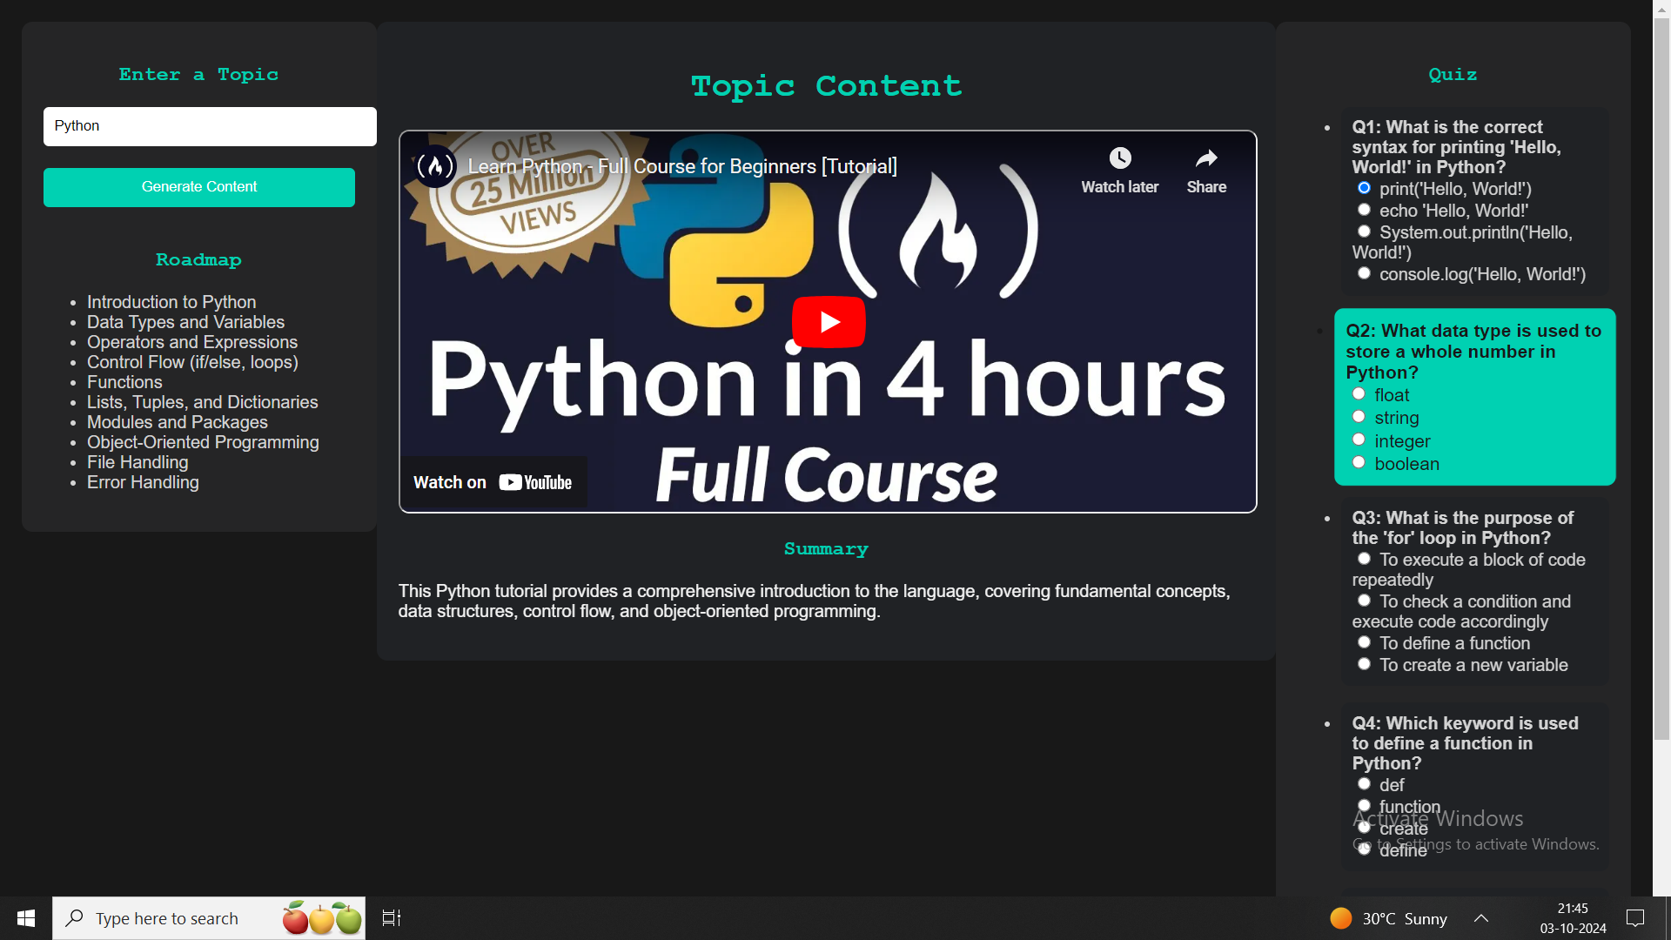Click the Share arrow icon

pos(1205,158)
